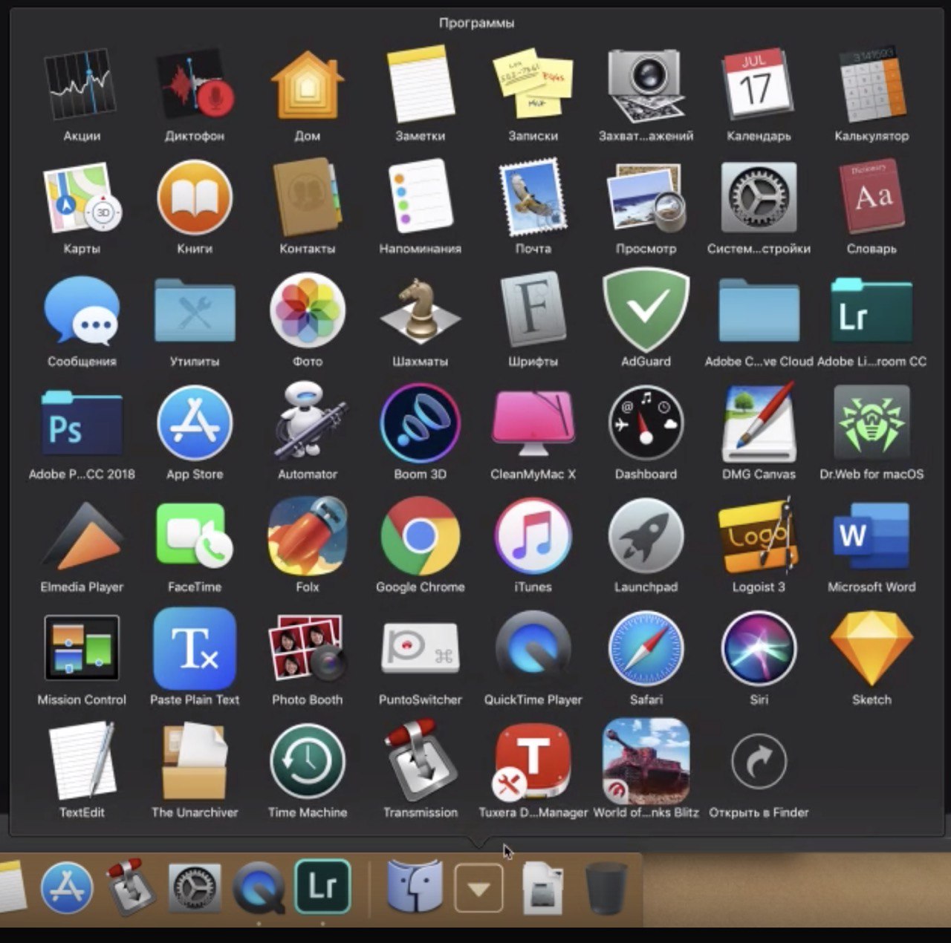Launch Elmedia Player
The image size is (951, 943).
coord(82,536)
